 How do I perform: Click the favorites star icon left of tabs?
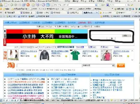pyautogui.click(x=1, y=13)
